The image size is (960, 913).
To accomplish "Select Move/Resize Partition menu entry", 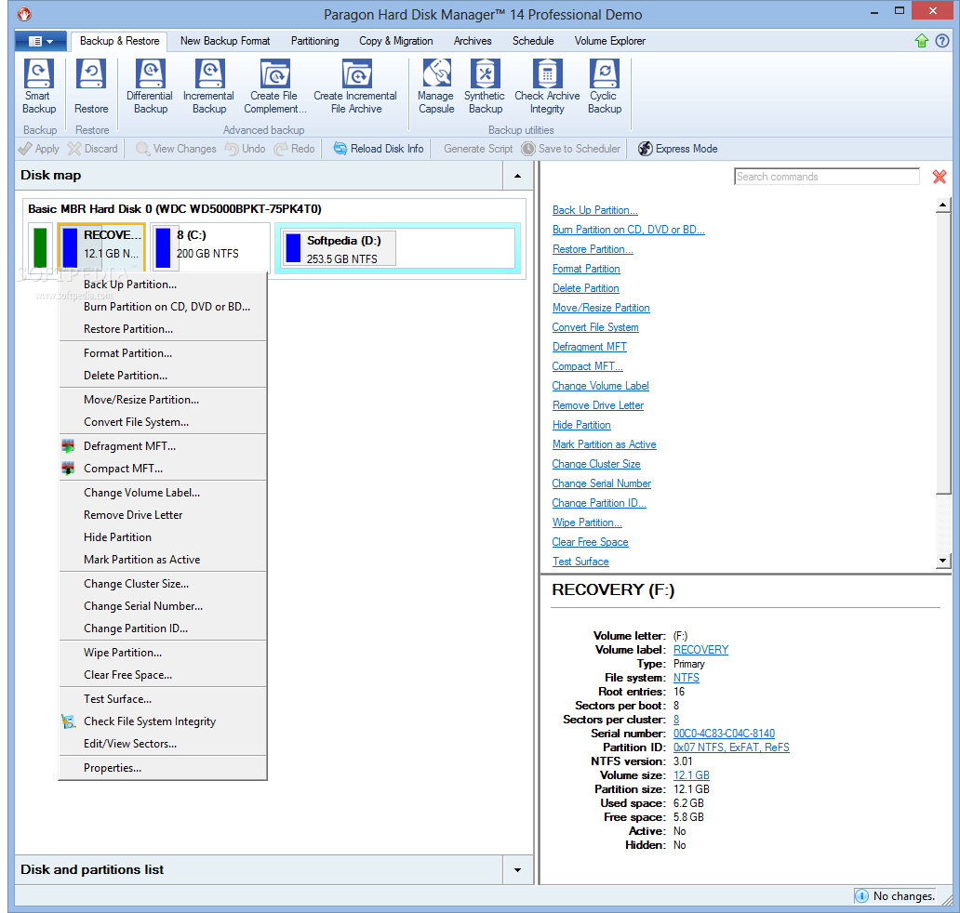I will [163, 400].
